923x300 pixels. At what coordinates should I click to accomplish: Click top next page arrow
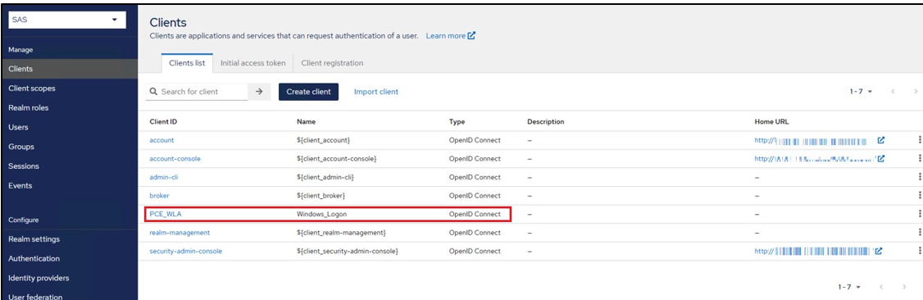916,92
